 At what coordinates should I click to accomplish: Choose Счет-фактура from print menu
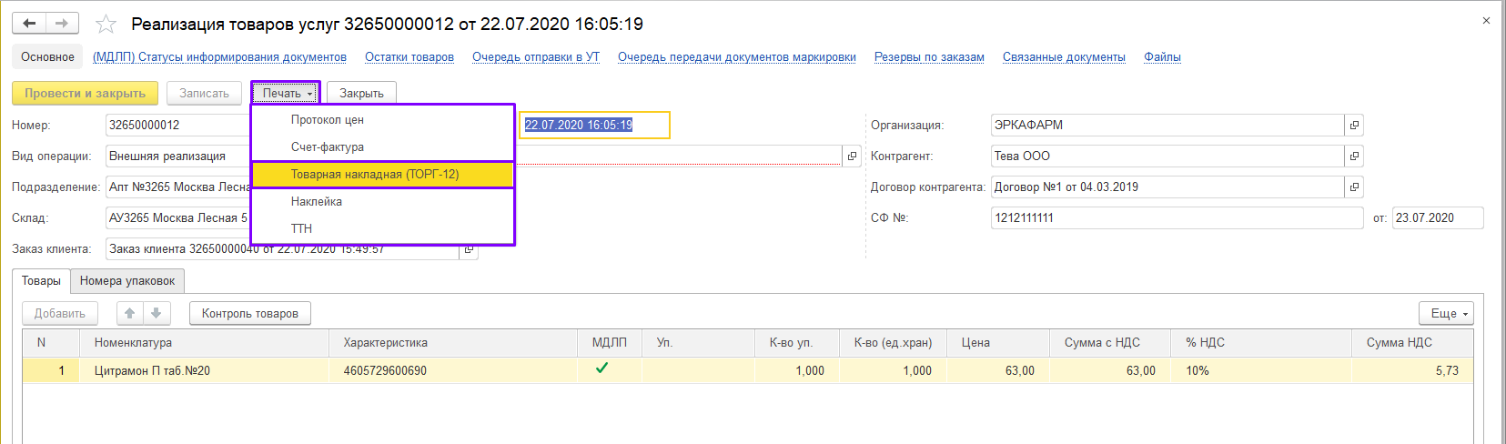coord(328,147)
